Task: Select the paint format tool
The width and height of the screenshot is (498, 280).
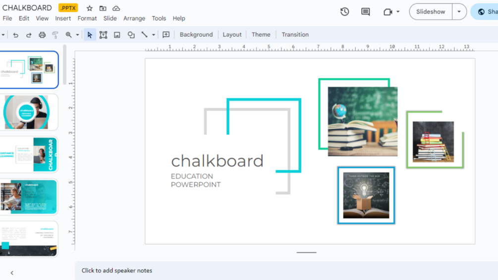Action: pyautogui.click(x=55, y=35)
